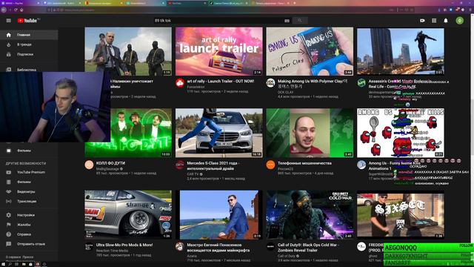Click the В тренде flame icon
474x267 pixels.
pyautogui.click(x=8, y=44)
